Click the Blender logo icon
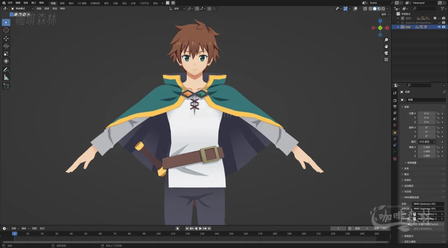This screenshot has width=448, height=248. (3, 3)
